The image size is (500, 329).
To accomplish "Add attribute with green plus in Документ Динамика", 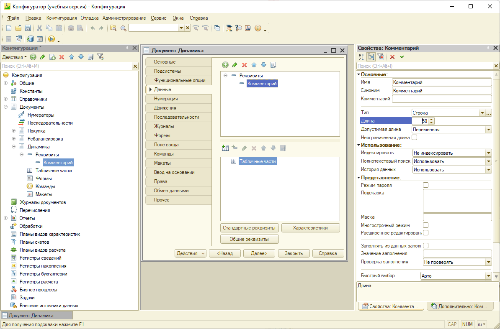I will (x=225, y=65).
